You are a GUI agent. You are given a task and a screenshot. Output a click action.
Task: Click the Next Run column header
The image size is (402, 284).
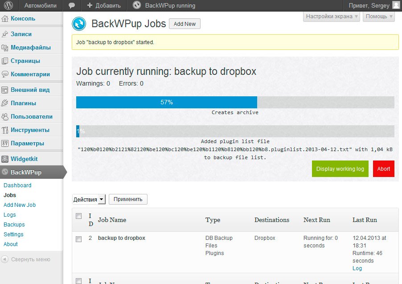pyautogui.click(x=317, y=220)
